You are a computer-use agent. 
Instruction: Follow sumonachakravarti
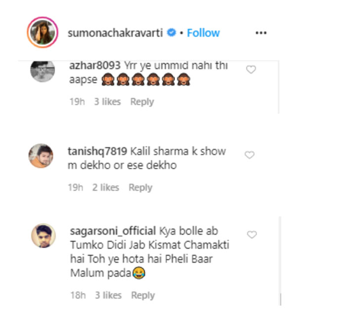203,33
